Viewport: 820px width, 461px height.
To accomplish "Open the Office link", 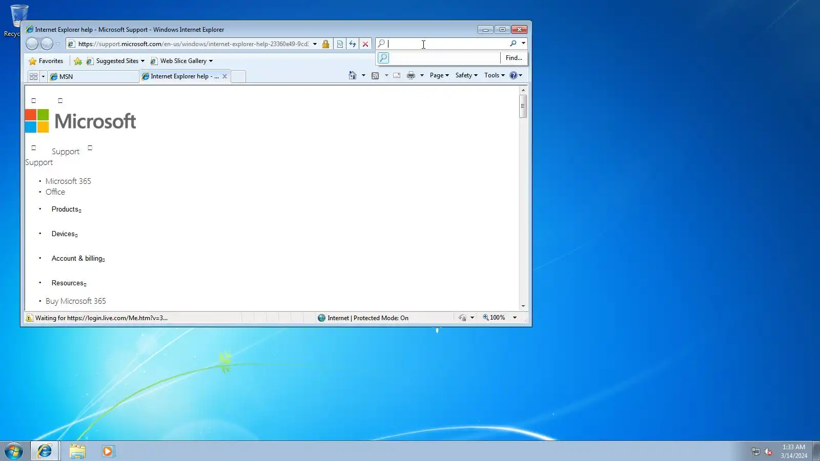I will click(55, 192).
